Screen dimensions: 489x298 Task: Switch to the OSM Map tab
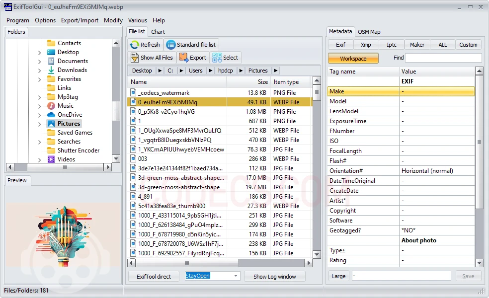(x=369, y=32)
